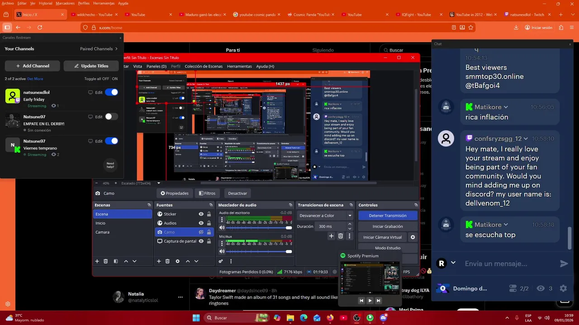Toggle the Natsune97 Viernes temprano channel switch
Image resolution: width=579 pixels, height=325 pixels.
111,141
